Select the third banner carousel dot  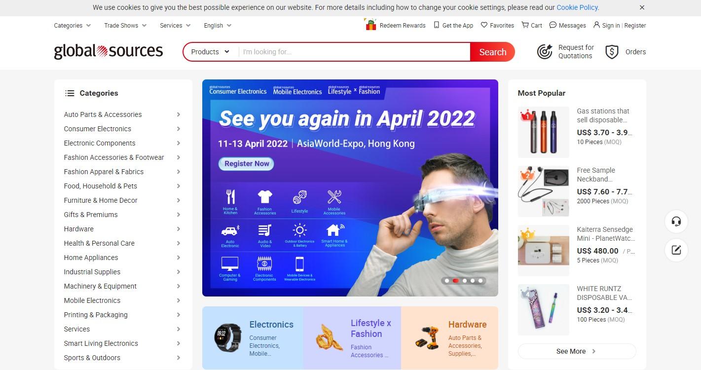(464, 281)
